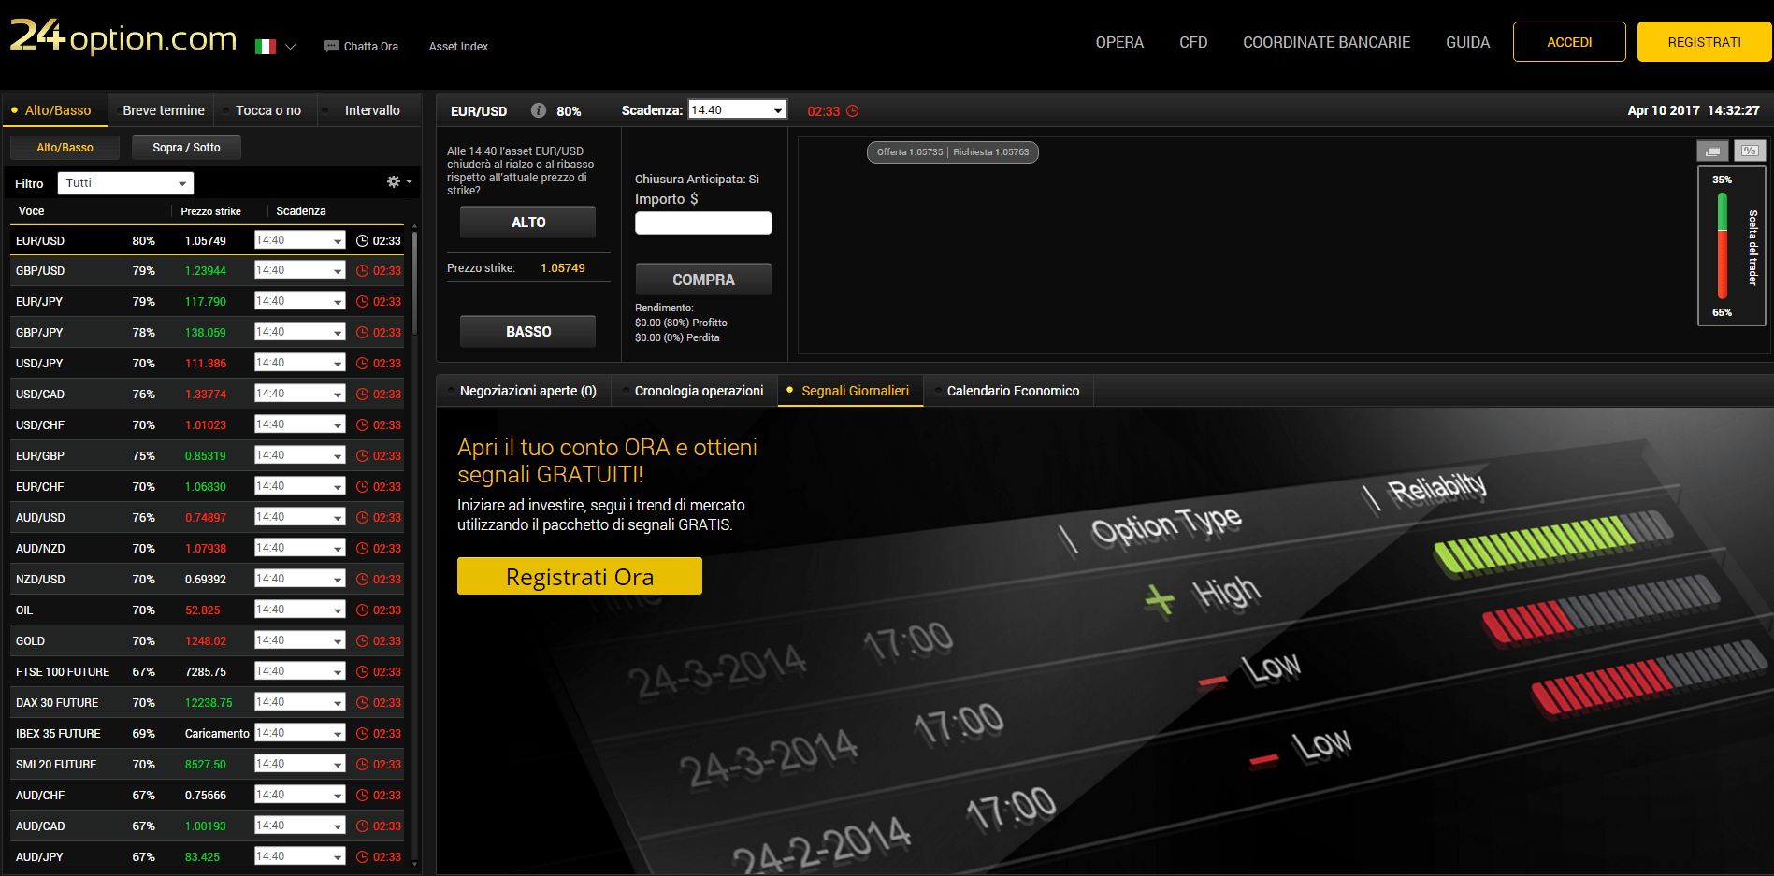Click the 24option.com logo

tap(123, 37)
